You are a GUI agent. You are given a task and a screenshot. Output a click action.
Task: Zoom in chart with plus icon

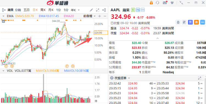(100, 16)
